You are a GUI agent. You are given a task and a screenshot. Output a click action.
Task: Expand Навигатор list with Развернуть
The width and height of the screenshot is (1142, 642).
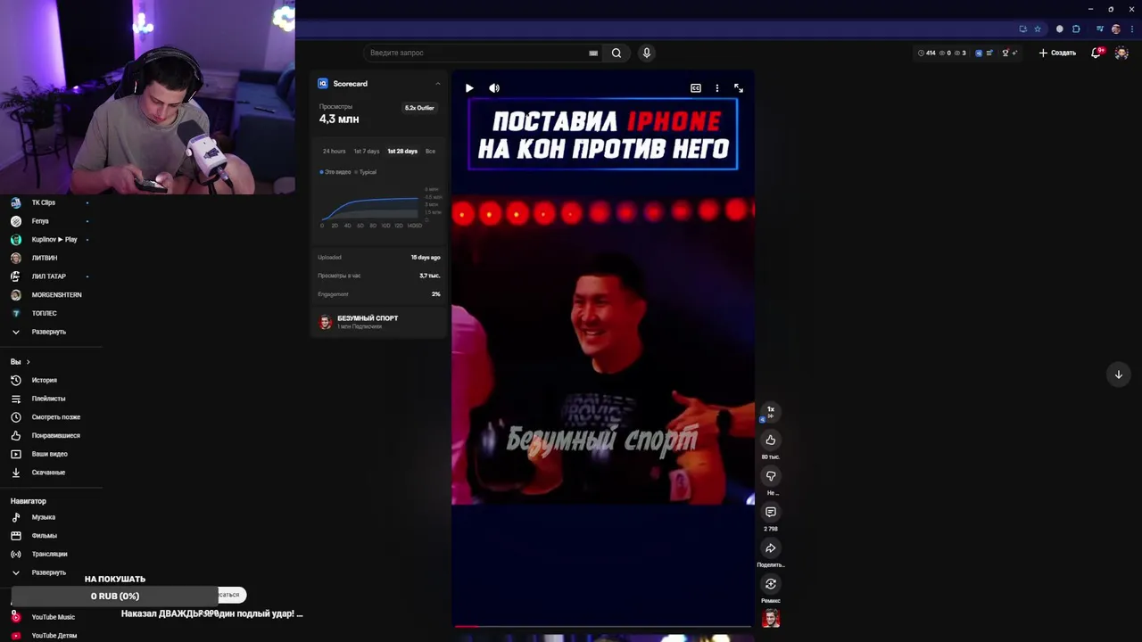[x=50, y=572]
